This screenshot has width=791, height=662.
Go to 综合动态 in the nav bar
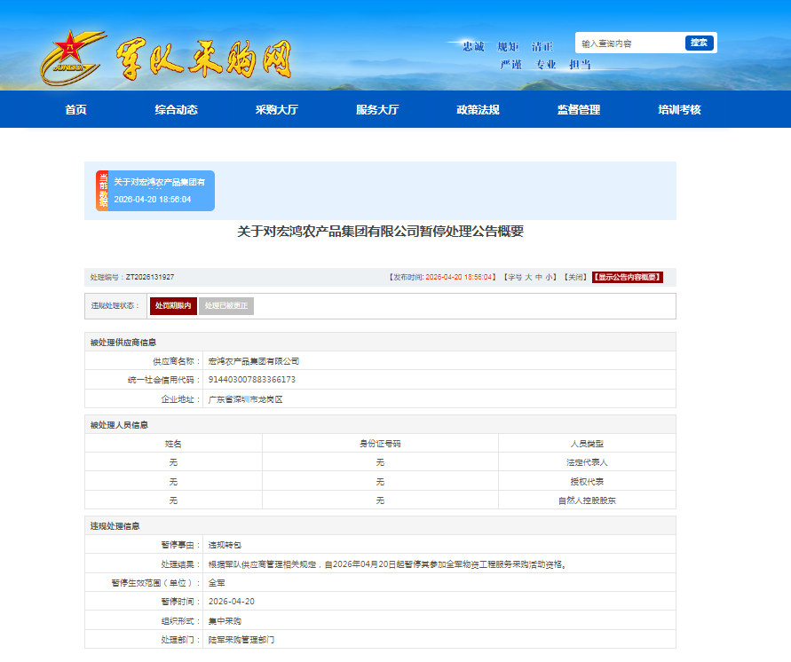coord(176,110)
